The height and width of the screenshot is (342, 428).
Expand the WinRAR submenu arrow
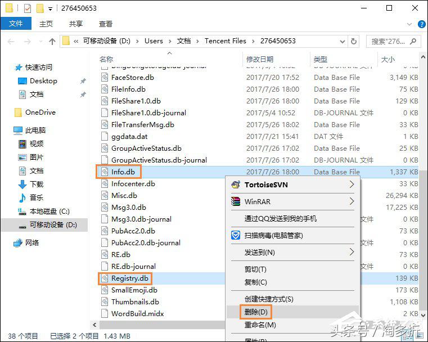tap(352, 201)
